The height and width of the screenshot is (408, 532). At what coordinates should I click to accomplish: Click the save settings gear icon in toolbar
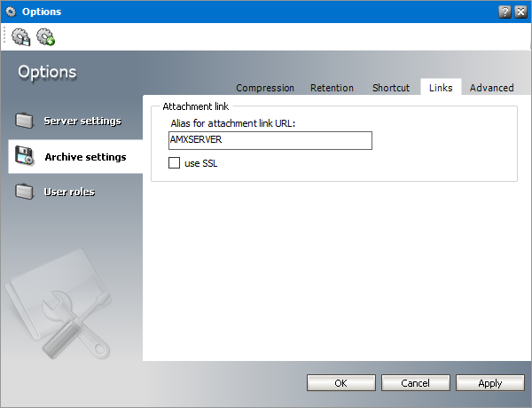[x=21, y=36]
